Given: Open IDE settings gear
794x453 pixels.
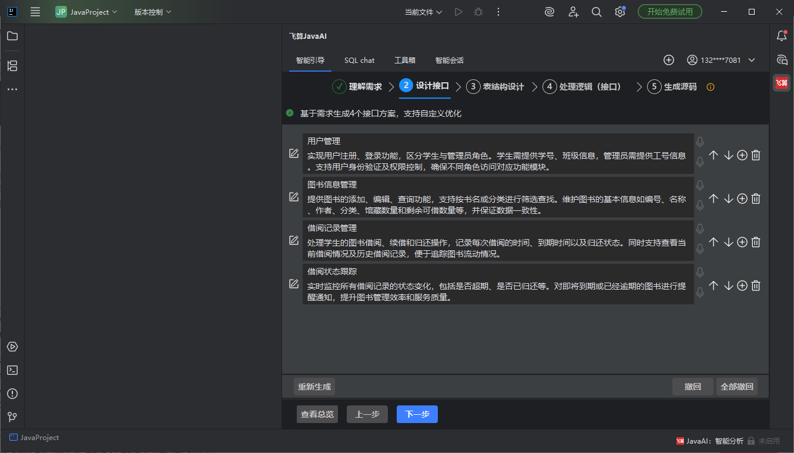Looking at the screenshot, I should pos(620,12).
